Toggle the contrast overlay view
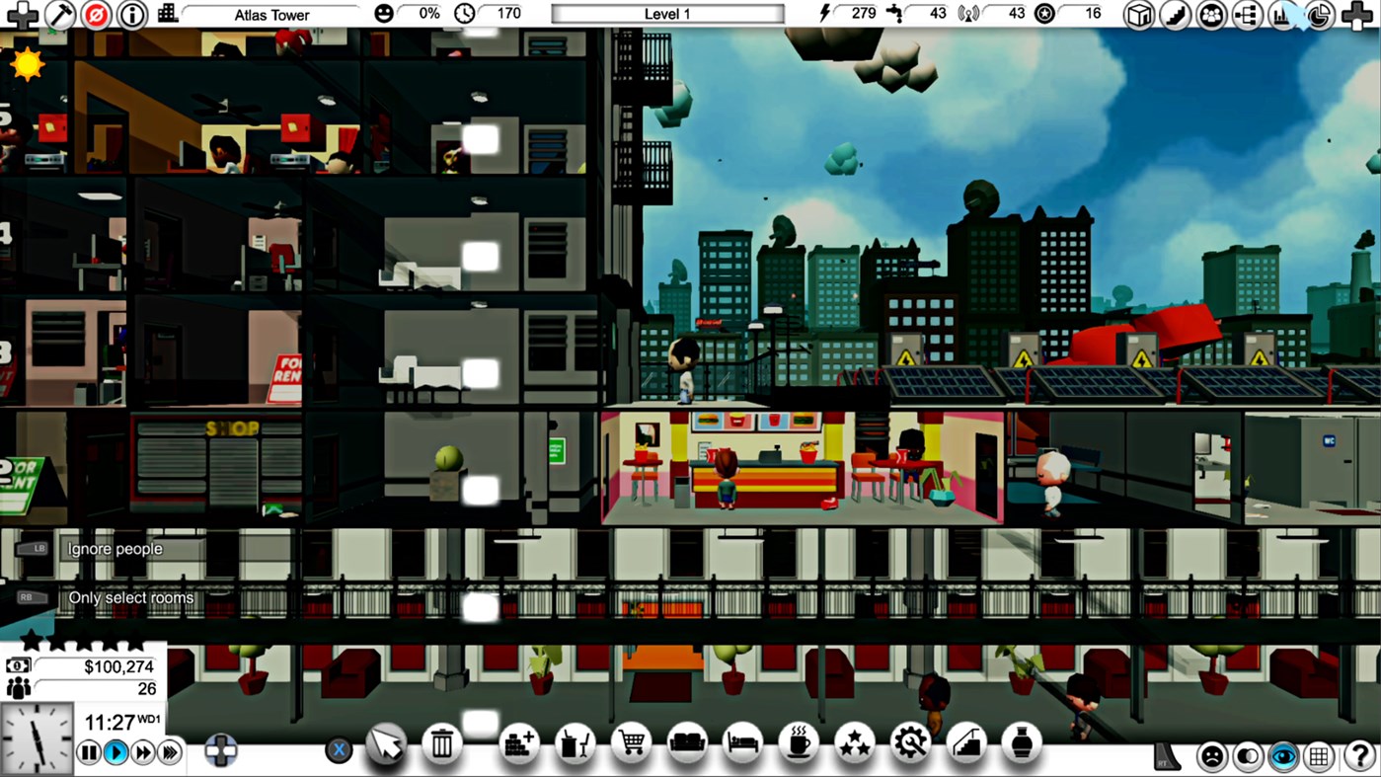This screenshot has width=1381, height=777. point(1246,756)
